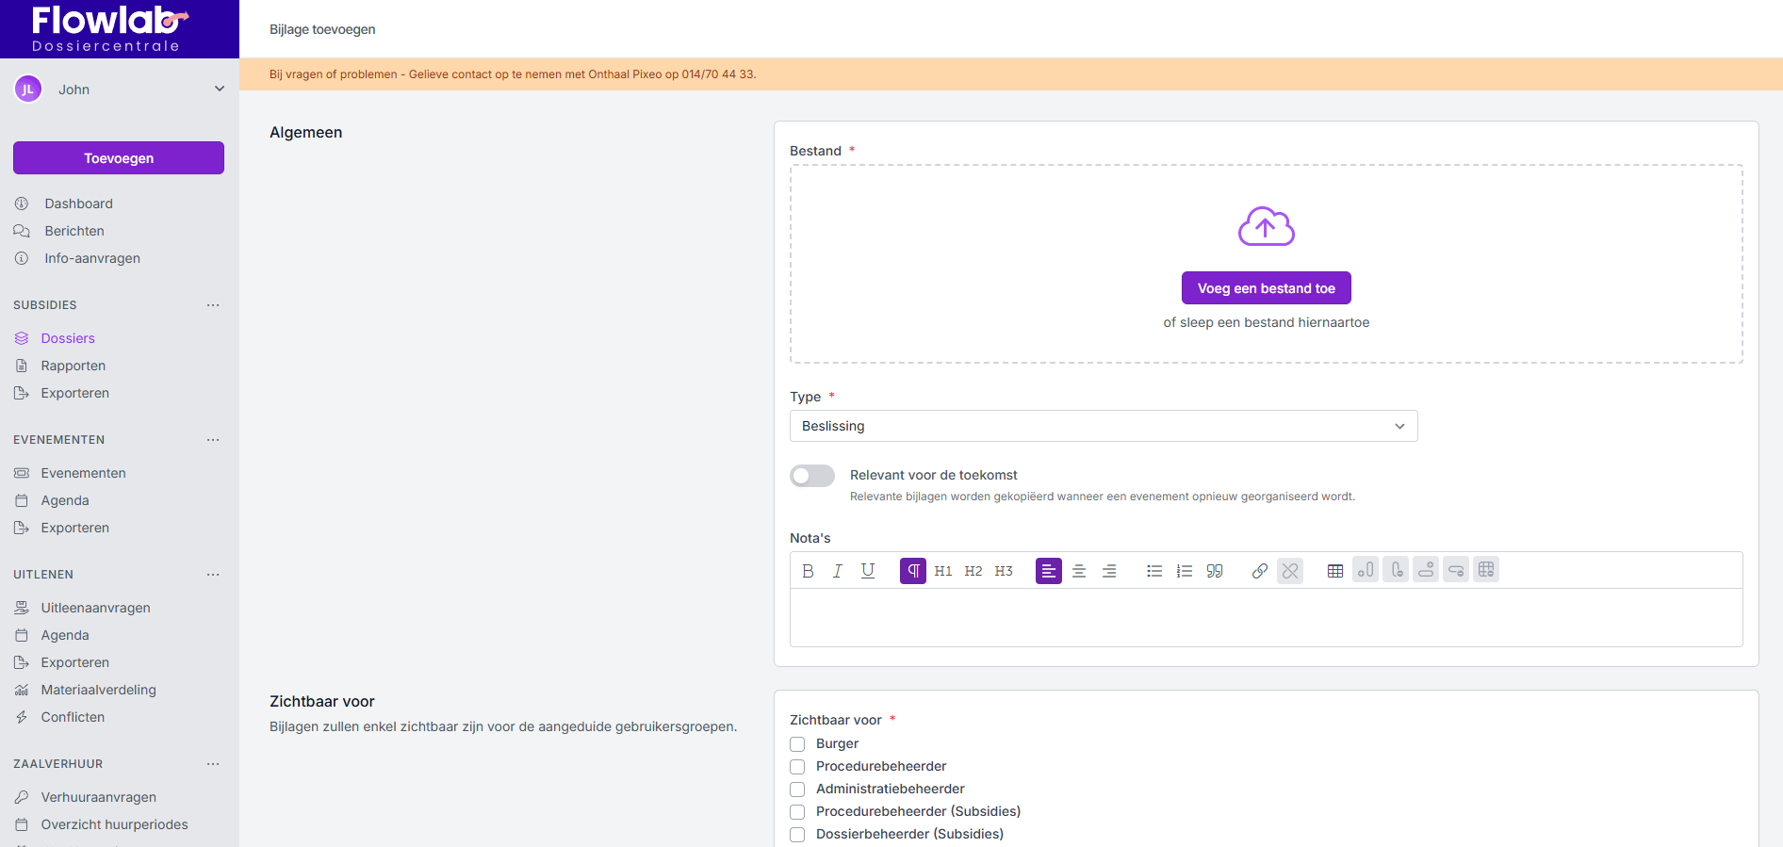Image resolution: width=1783 pixels, height=847 pixels.
Task: Enable the Relevant voor de toekomst switch
Action: pyautogui.click(x=812, y=476)
